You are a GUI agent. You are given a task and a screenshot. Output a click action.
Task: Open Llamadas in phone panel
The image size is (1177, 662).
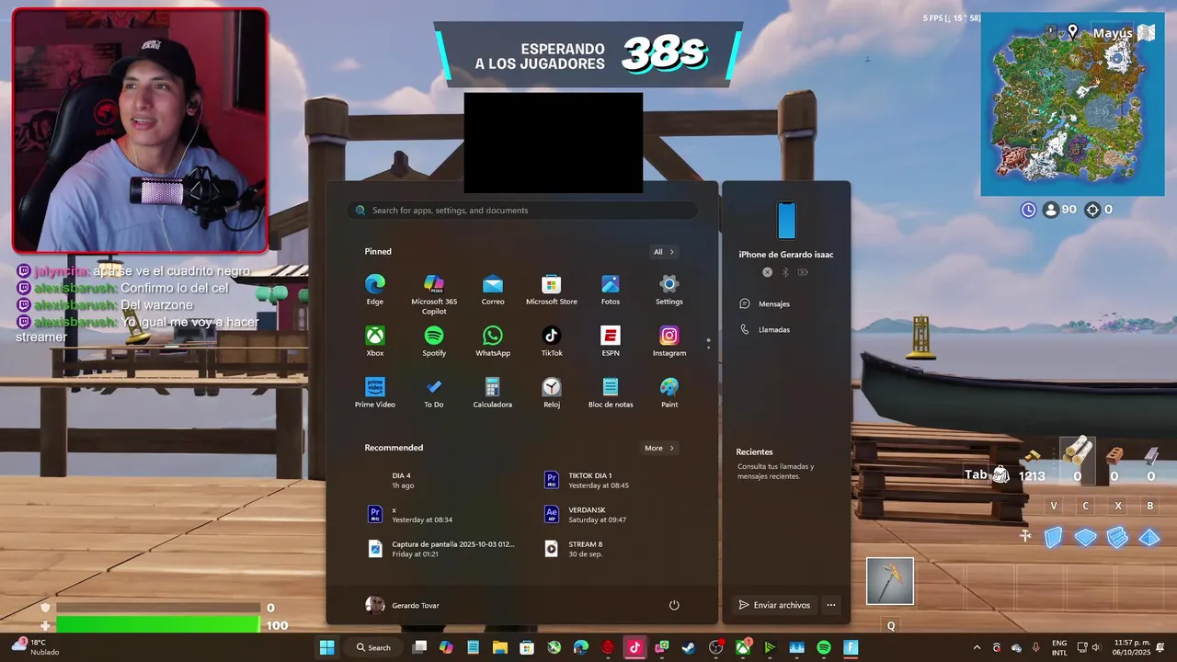pos(765,329)
